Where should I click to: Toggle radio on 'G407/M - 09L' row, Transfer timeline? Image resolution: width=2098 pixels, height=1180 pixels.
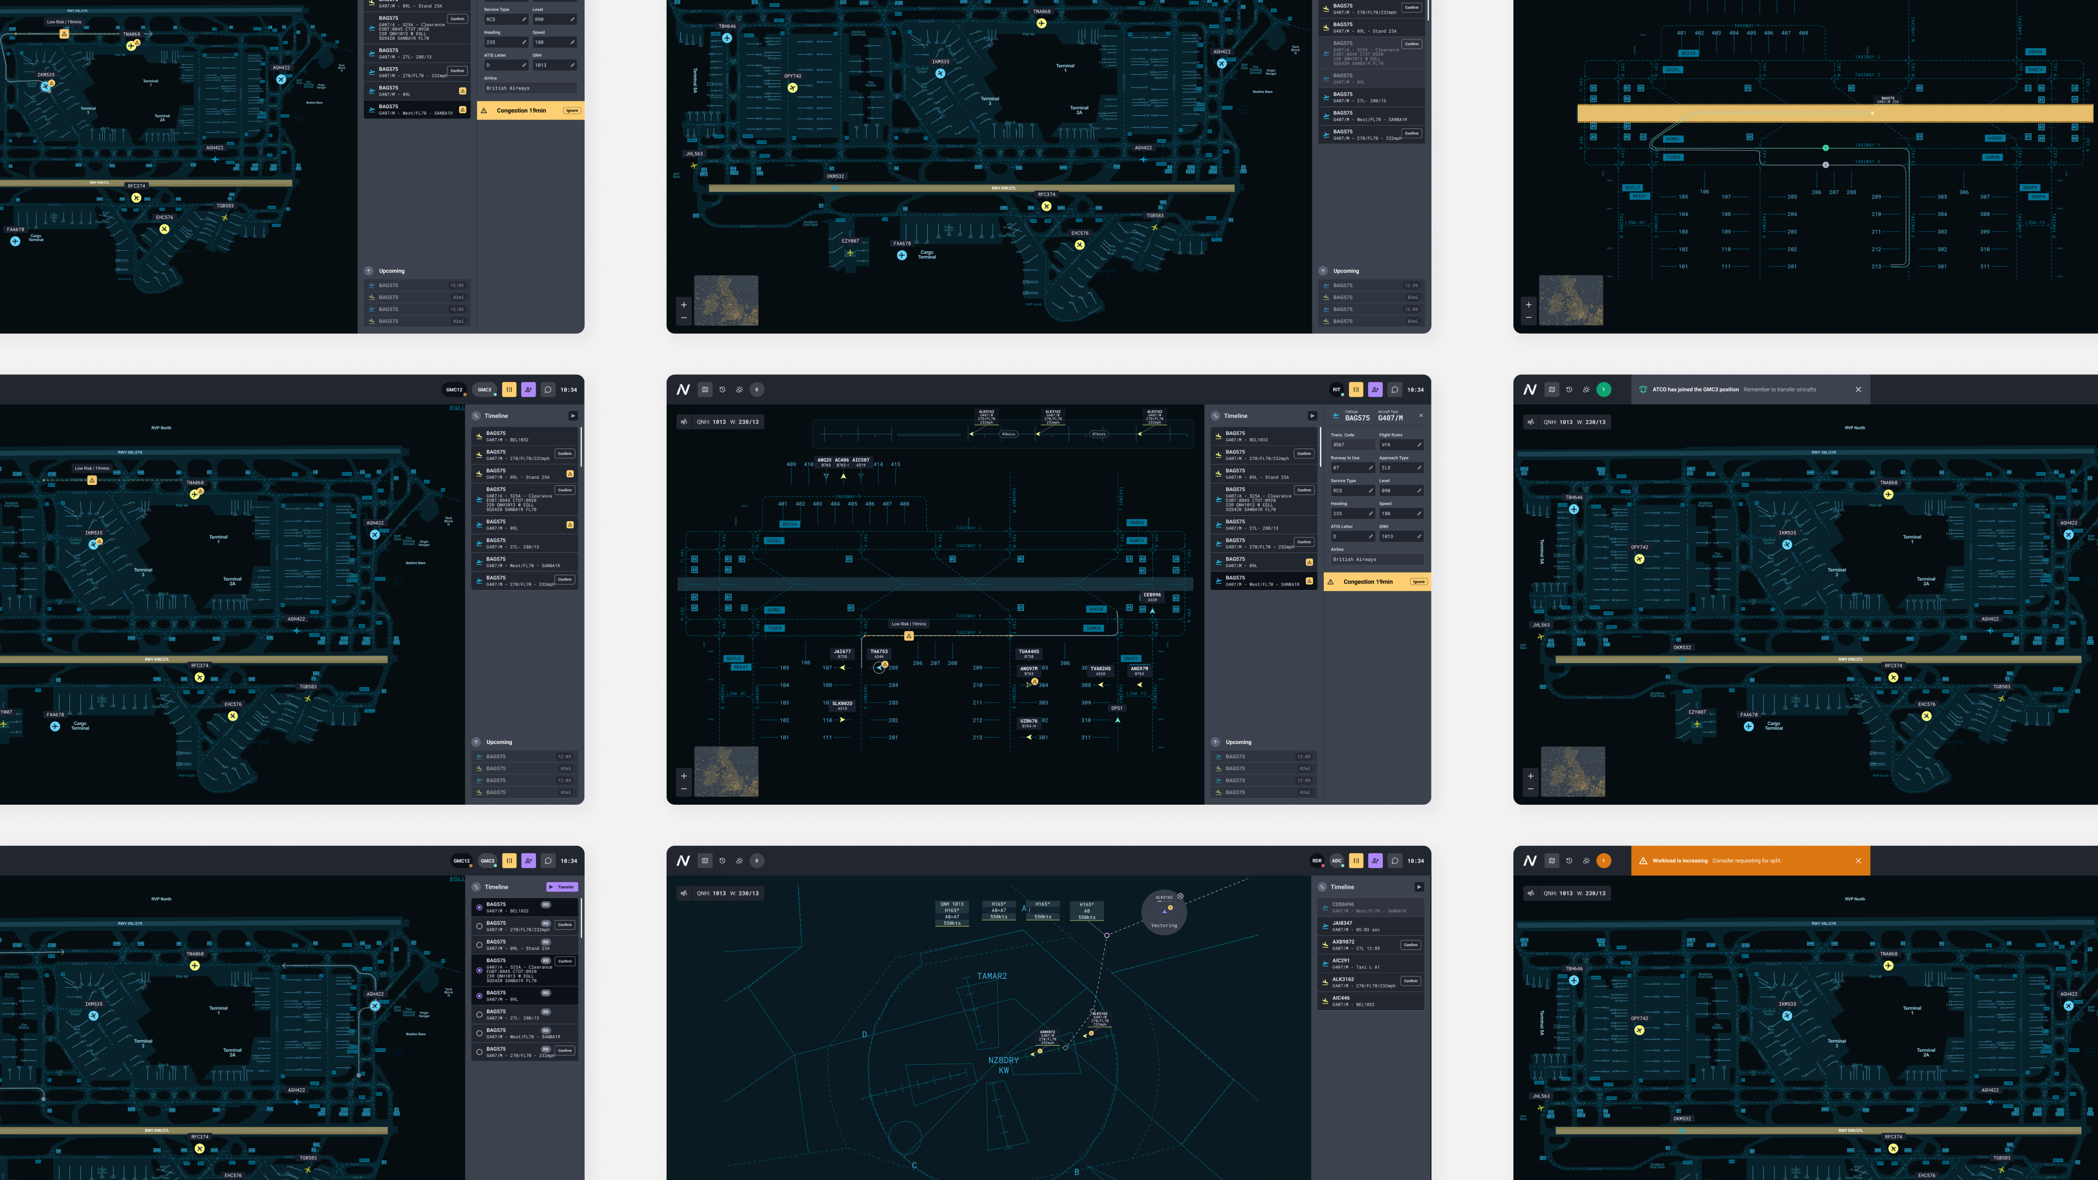[x=479, y=995]
